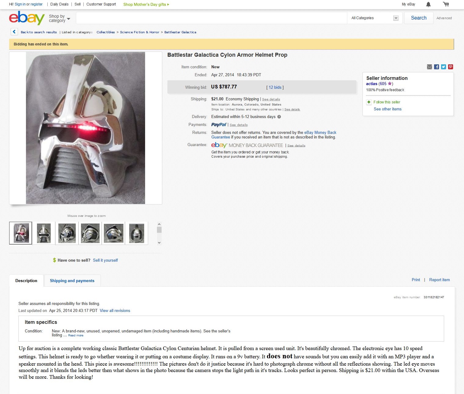The height and width of the screenshot is (394, 464).
Task: Click thumbnail scrollbar down arrow
Action: [x=159, y=243]
